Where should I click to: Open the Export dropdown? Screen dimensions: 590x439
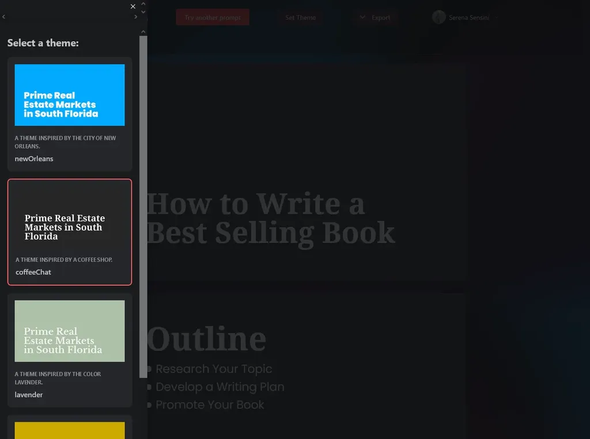tap(376, 17)
